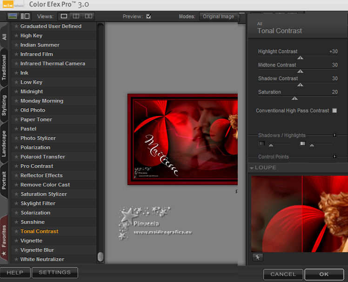Click the shadows protection slider handle

click(x=271, y=145)
